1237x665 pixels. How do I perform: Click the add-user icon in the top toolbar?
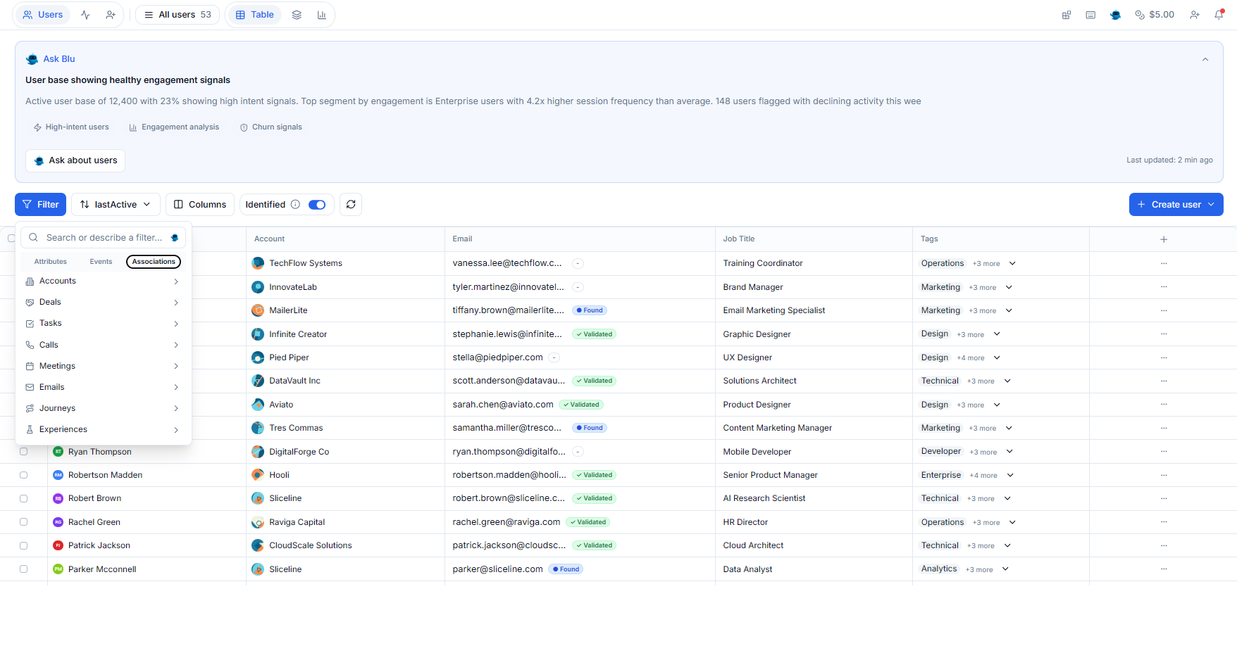[x=1195, y=14]
